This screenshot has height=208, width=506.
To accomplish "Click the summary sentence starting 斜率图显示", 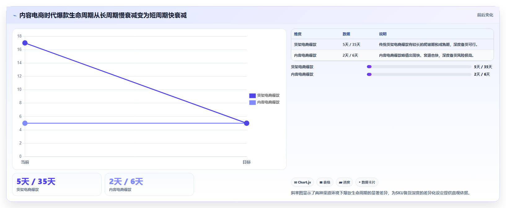I will 381,193.
